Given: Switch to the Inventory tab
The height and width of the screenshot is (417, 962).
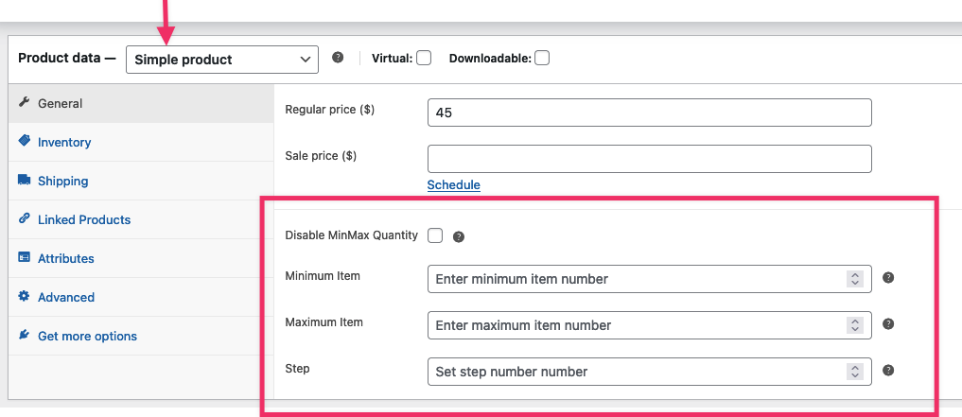Looking at the screenshot, I should point(141,142).
